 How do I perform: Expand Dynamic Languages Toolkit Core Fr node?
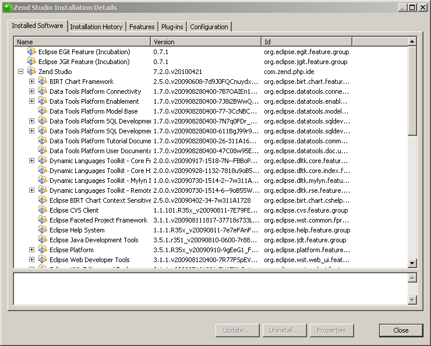coord(31,161)
